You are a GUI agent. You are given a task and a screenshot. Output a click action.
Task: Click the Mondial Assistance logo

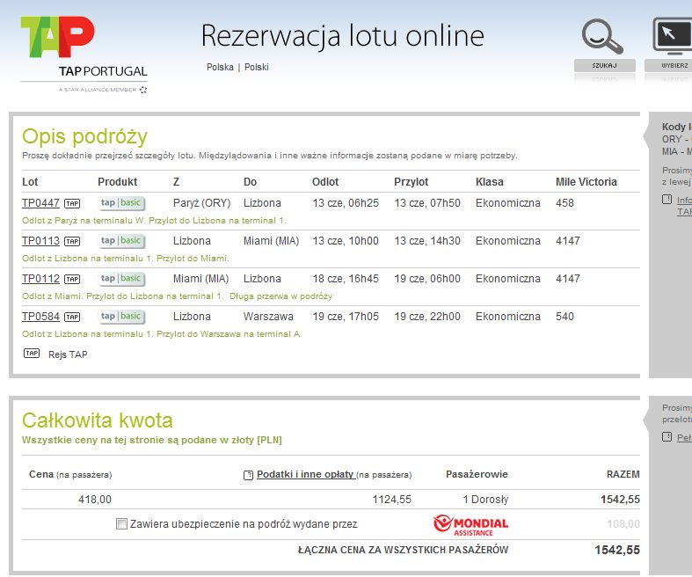pos(470,525)
